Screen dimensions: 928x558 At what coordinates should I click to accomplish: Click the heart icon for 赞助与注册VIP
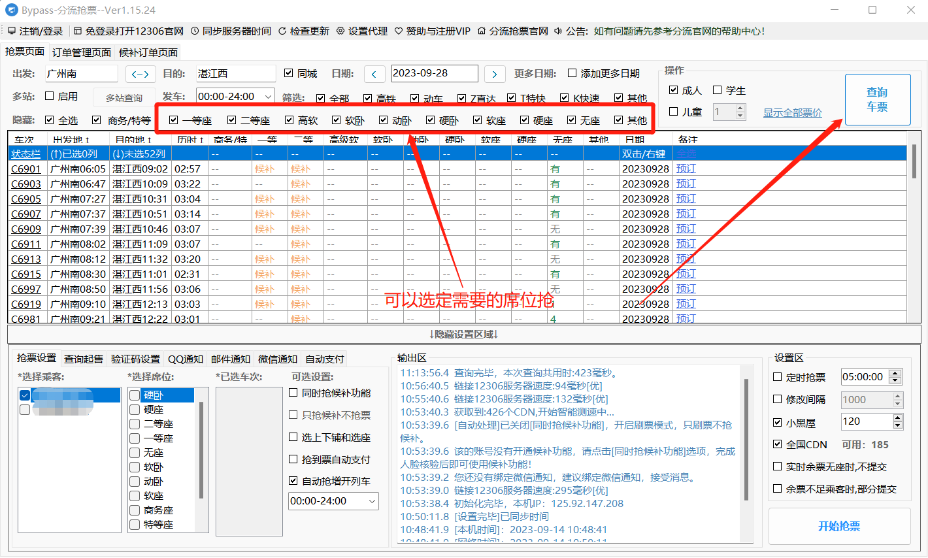point(400,31)
